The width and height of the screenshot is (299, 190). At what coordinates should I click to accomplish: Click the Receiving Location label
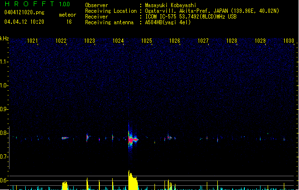pyautogui.click(x=111, y=11)
